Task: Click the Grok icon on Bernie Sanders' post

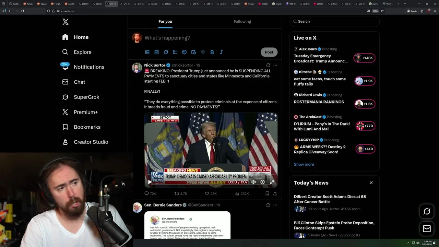Action: coord(268,205)
